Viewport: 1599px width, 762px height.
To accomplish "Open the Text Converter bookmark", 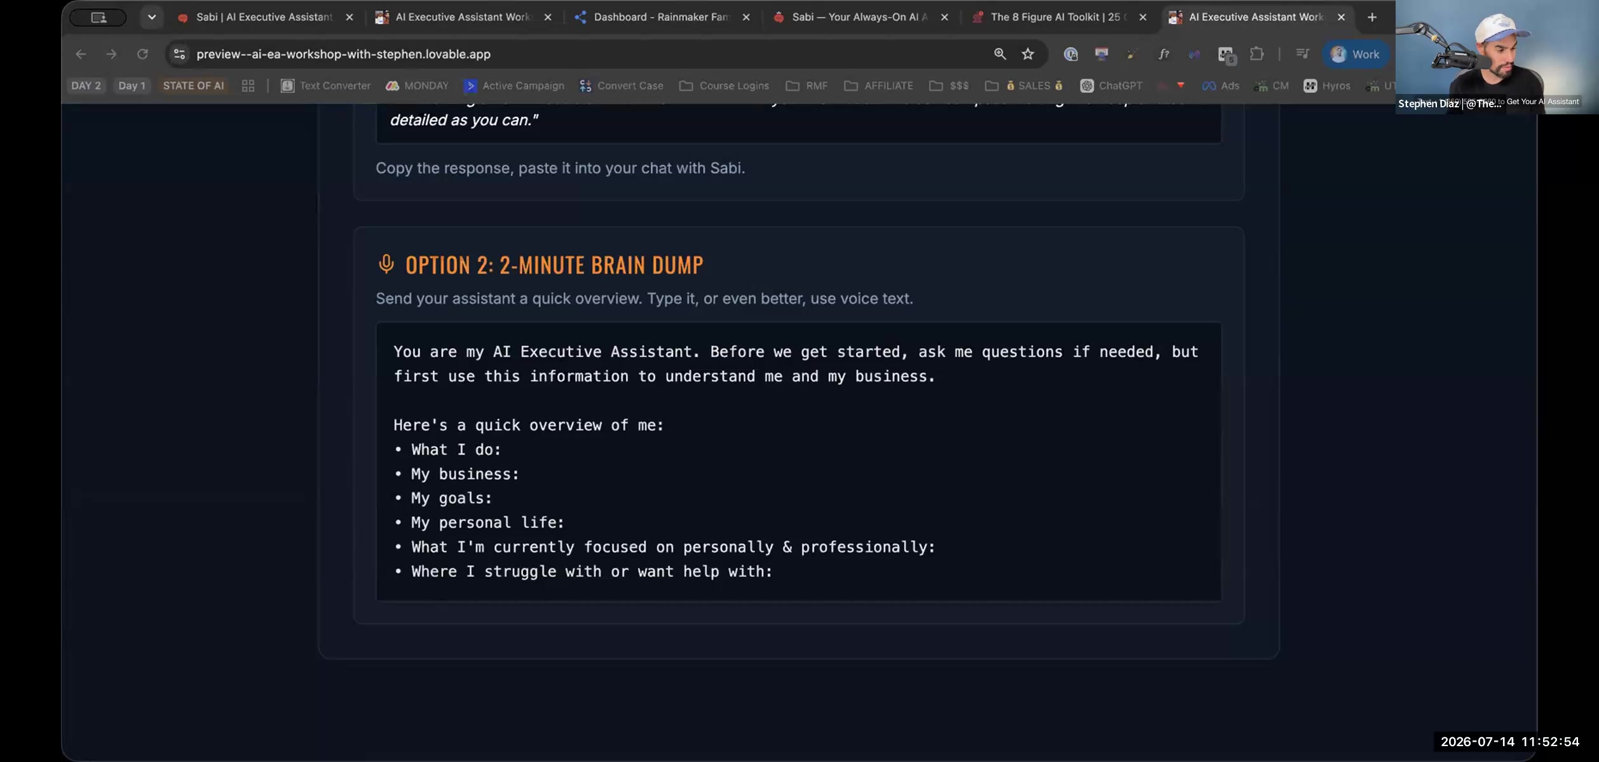I will (x=326, y=86).
